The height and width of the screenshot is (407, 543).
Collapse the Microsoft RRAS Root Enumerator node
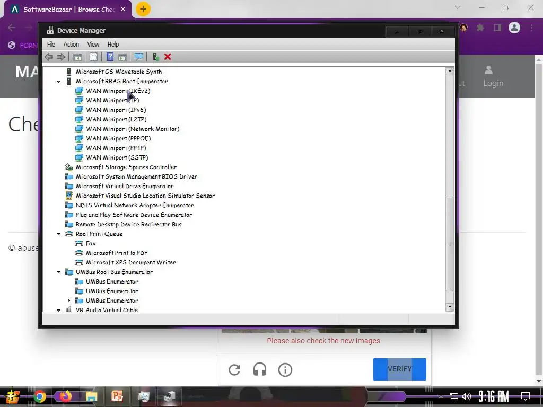click(58, 81)
